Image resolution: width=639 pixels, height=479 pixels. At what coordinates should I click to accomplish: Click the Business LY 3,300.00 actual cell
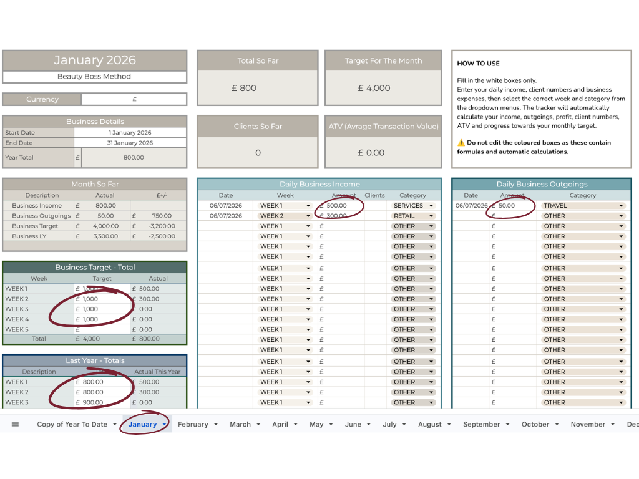105,236
